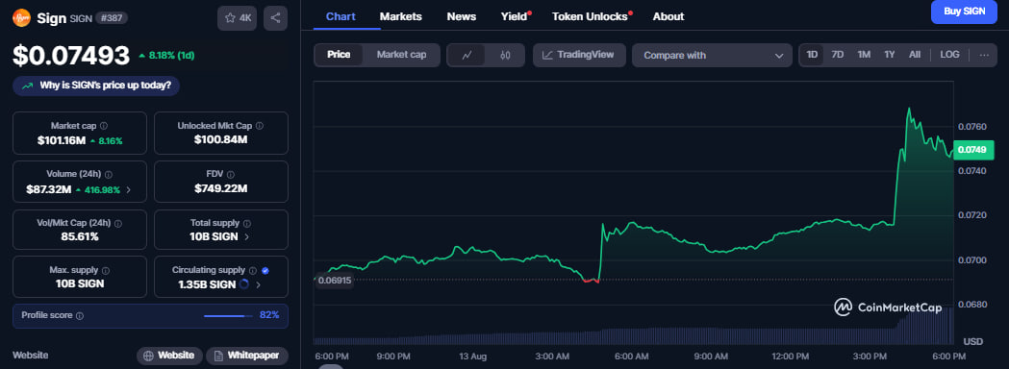1009x369 pixels.
Task: Click the Sign coin logo icon
Action: click(x=21, y=18)
